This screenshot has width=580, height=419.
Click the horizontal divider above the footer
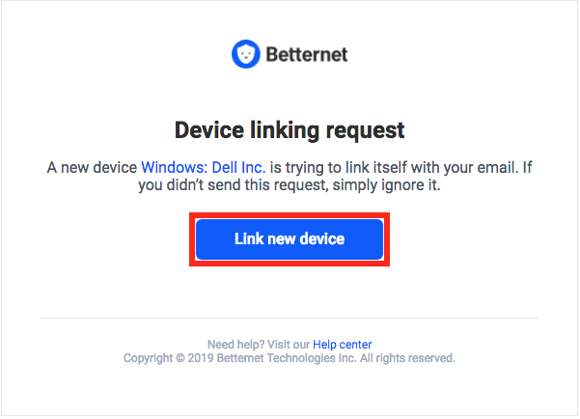290,318
